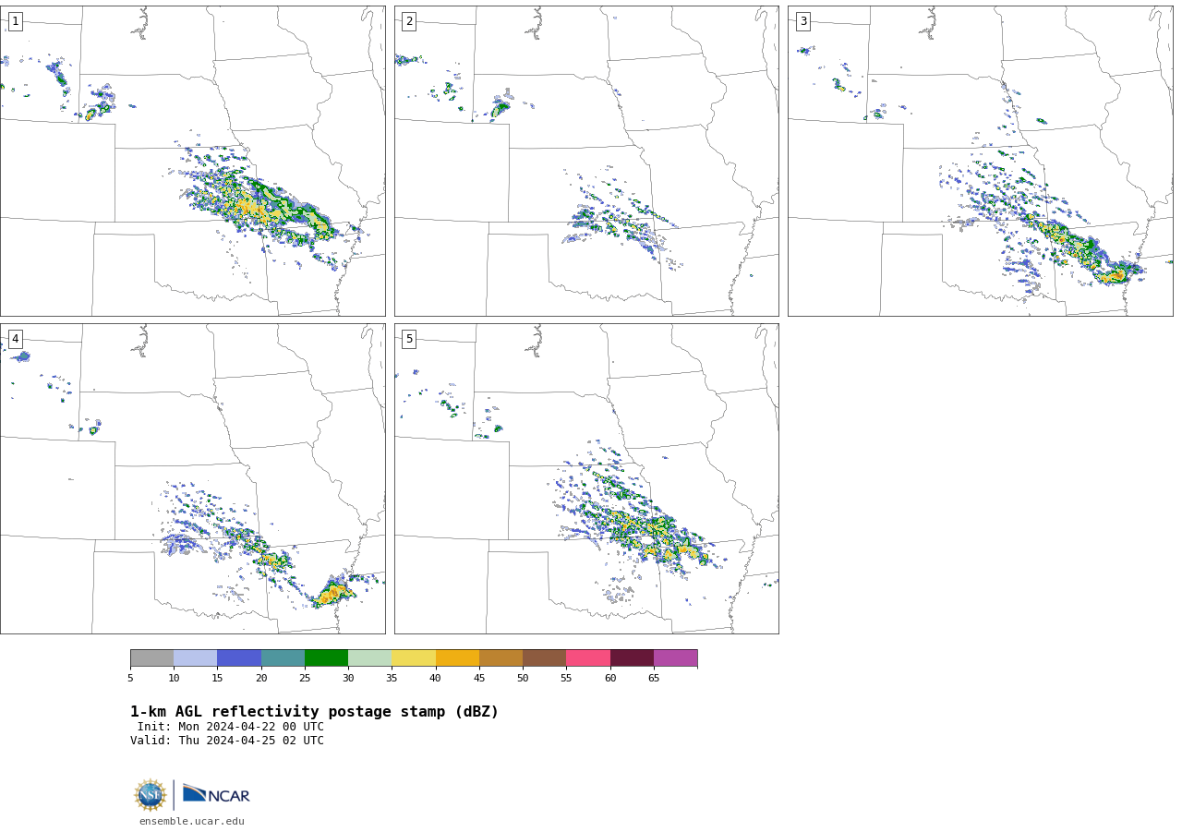The width and height of the screenshot is (1182, 832).
Task: Click the colorbar tick label 50
Action: pos(523,678)
